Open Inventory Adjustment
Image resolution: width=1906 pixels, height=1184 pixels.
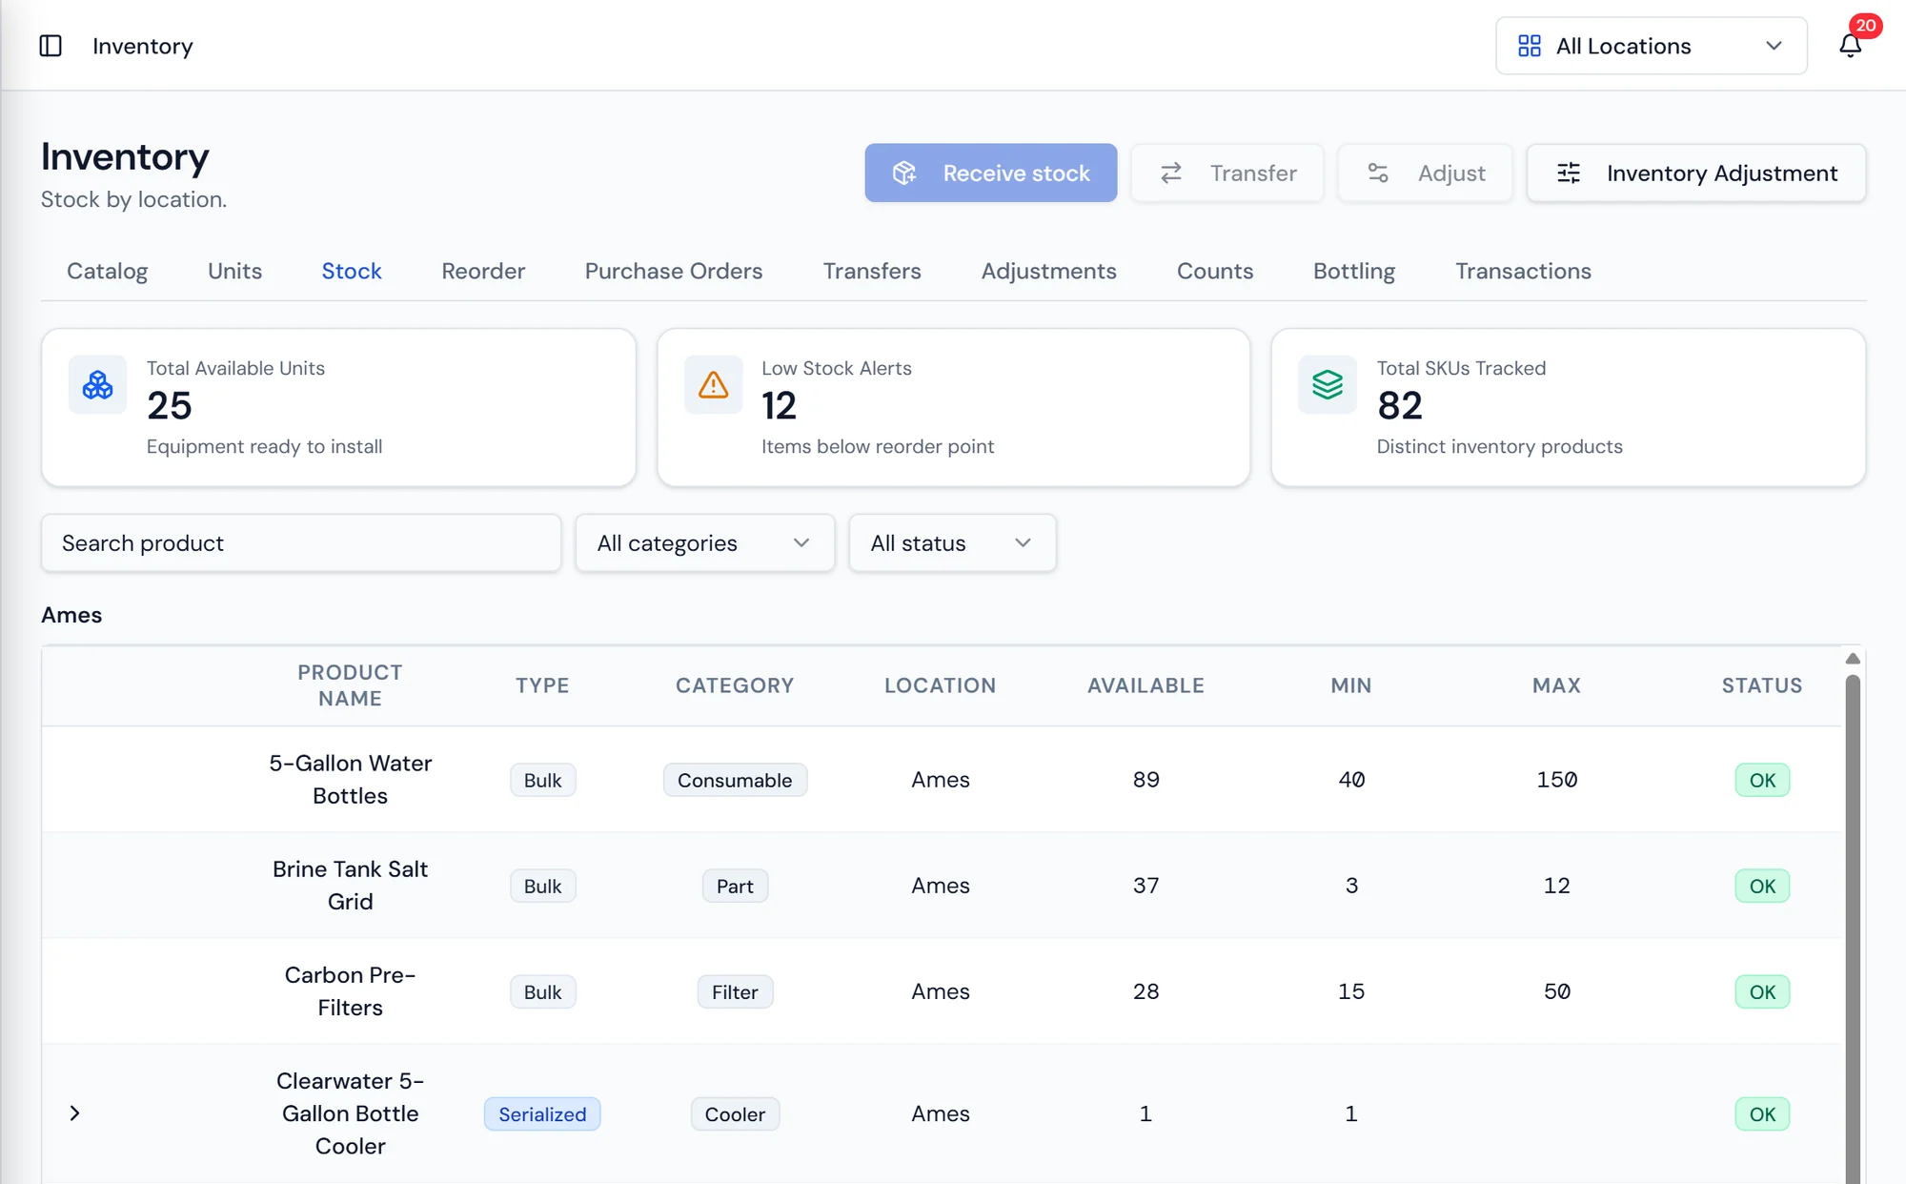1696,174
